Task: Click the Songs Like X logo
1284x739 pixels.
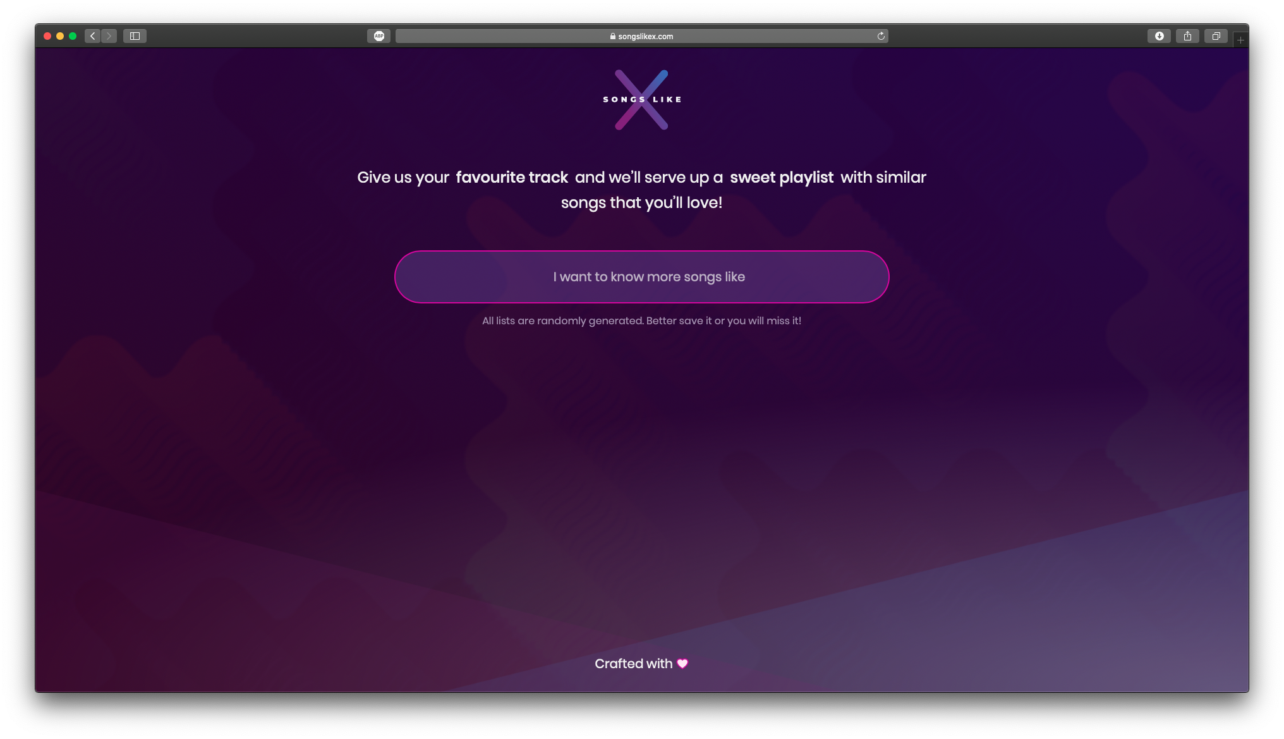Action: point(642,100)
